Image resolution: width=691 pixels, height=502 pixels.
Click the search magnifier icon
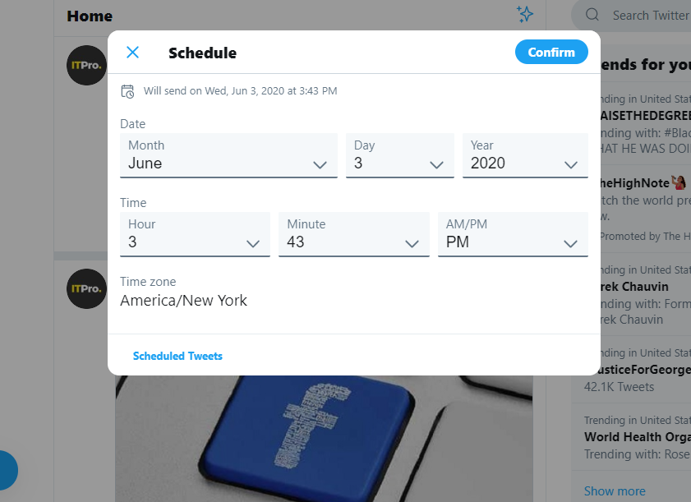point(592,15)
